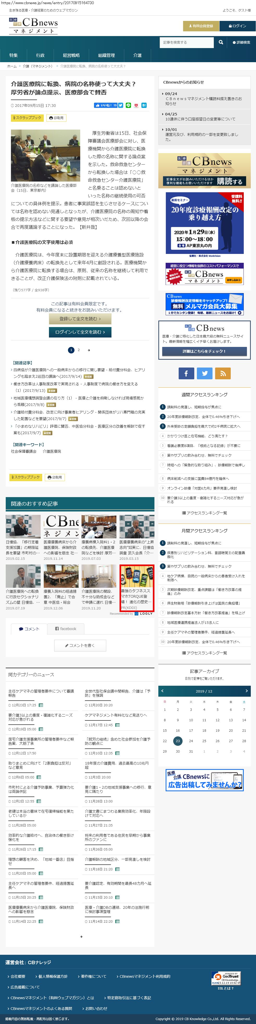Switch to the facebook comments tab

pyautogui.click(x=66, y=629)
